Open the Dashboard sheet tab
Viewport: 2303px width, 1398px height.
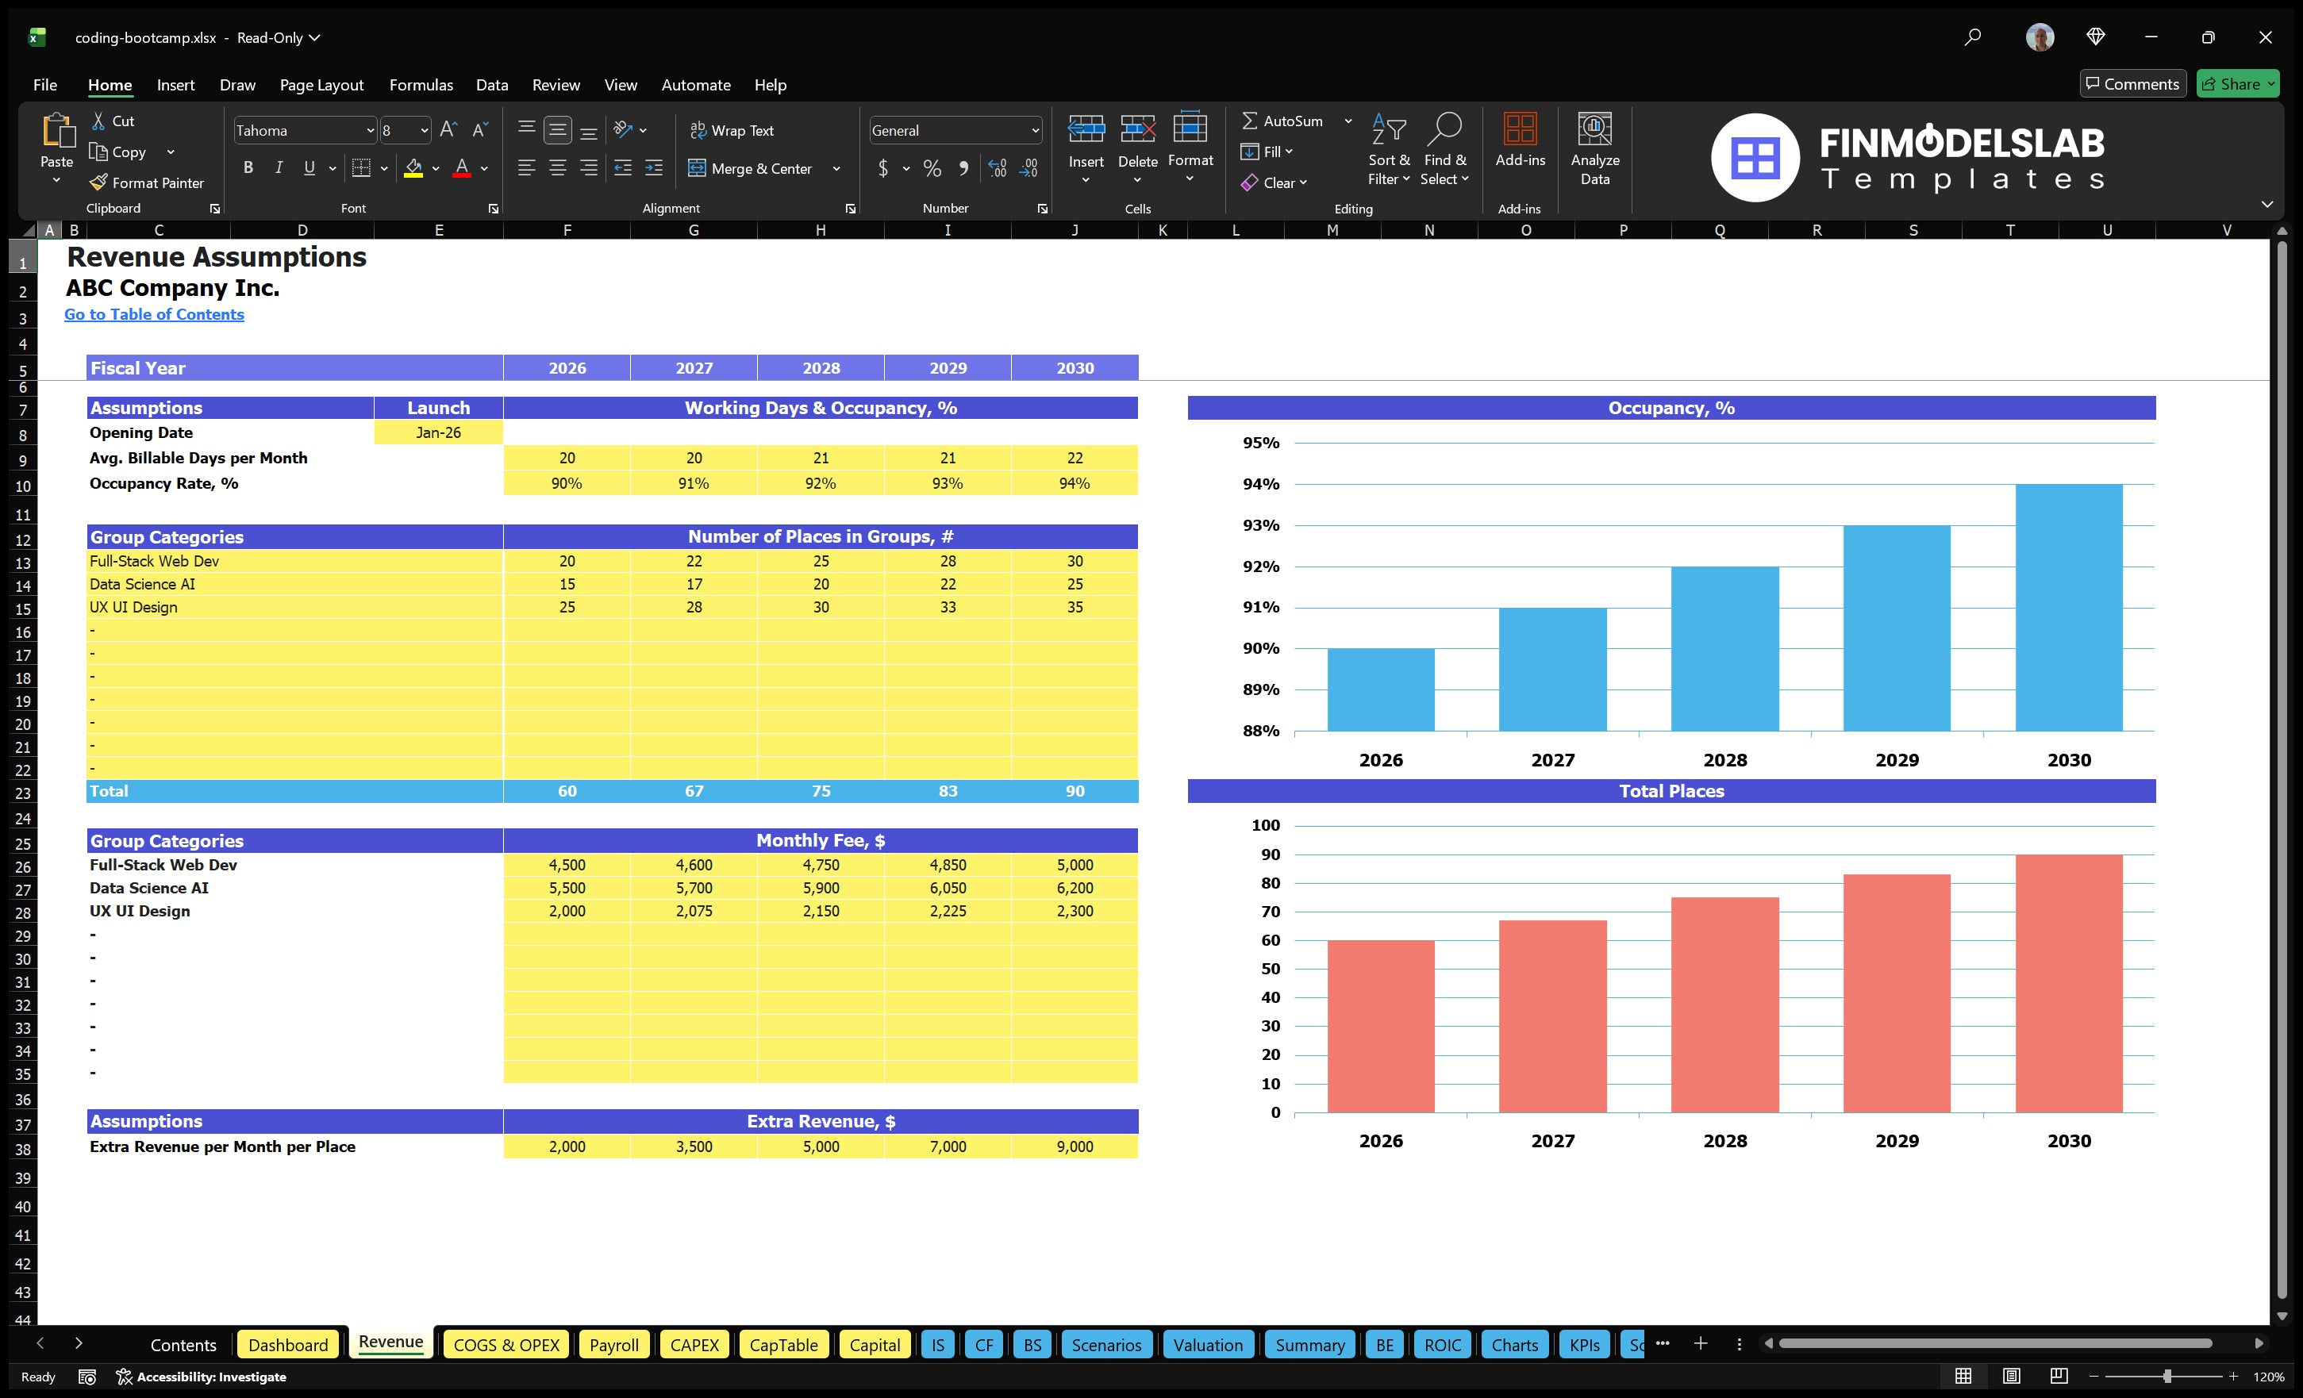click(x=288, y=1344)
